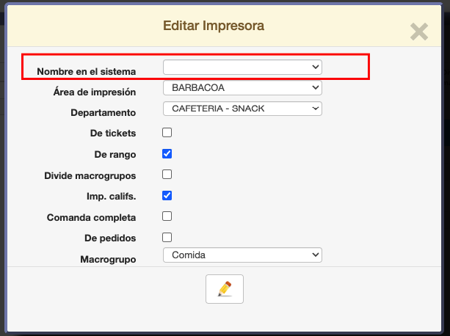The image size is (450, 336).
Task: Disable the Imp. califs. checkbox
Action: 167,196
